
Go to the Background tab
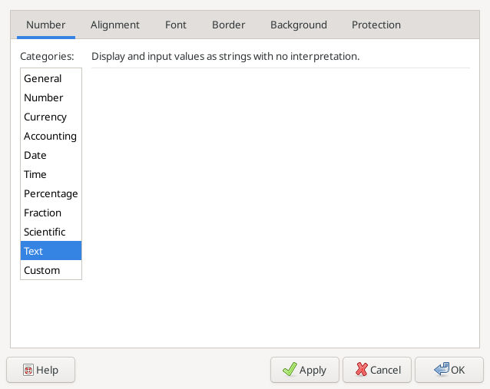299,25
